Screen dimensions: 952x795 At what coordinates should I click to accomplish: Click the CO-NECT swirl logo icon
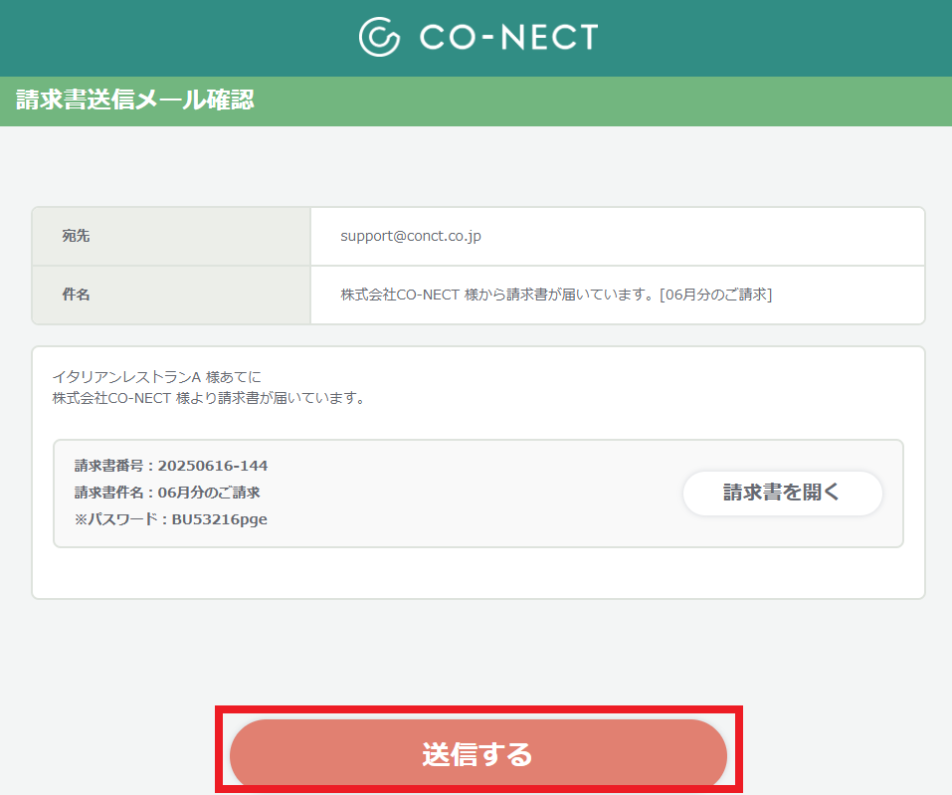[x=379, y=37]
